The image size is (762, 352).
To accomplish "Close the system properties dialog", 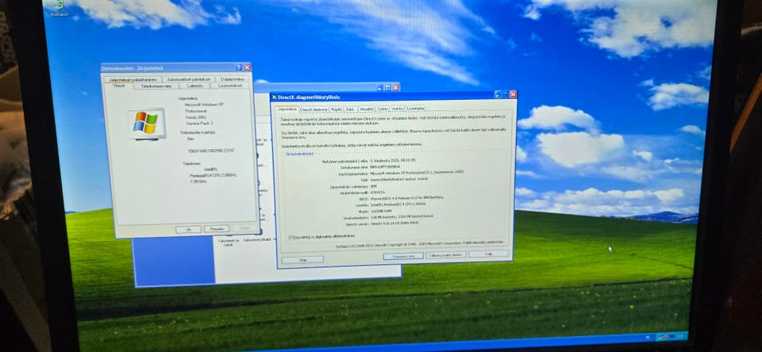I will (248, 67).
